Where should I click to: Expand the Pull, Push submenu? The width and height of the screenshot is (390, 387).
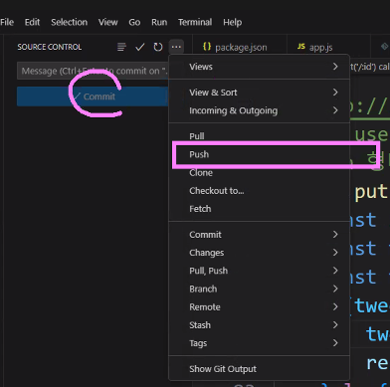260,271
